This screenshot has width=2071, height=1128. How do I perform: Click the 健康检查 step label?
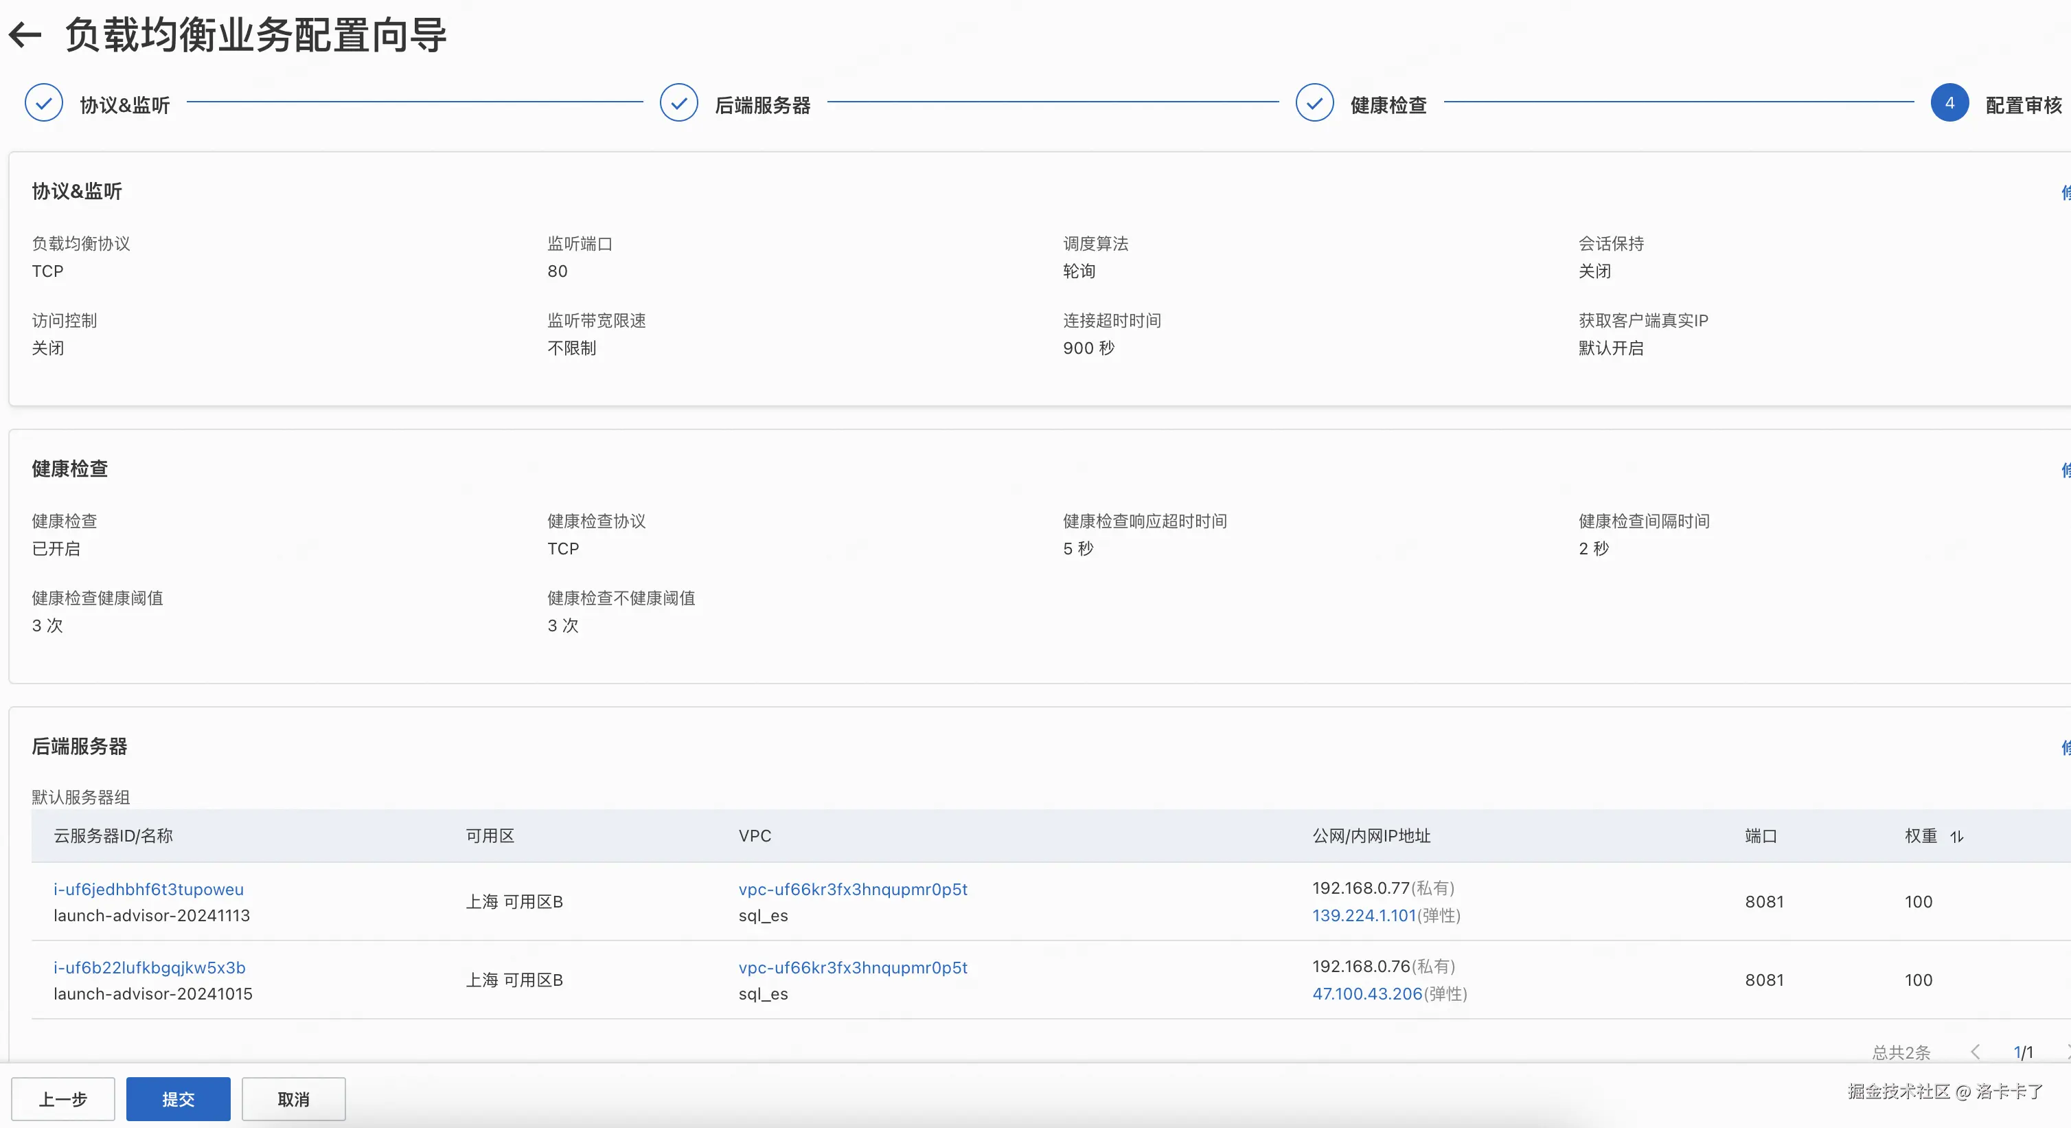[1388, 105]
